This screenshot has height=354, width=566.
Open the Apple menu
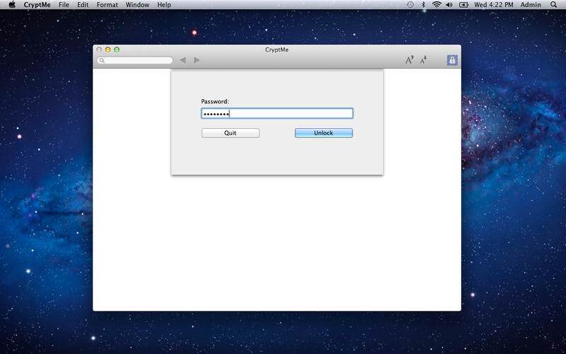(x=12, y=5)
